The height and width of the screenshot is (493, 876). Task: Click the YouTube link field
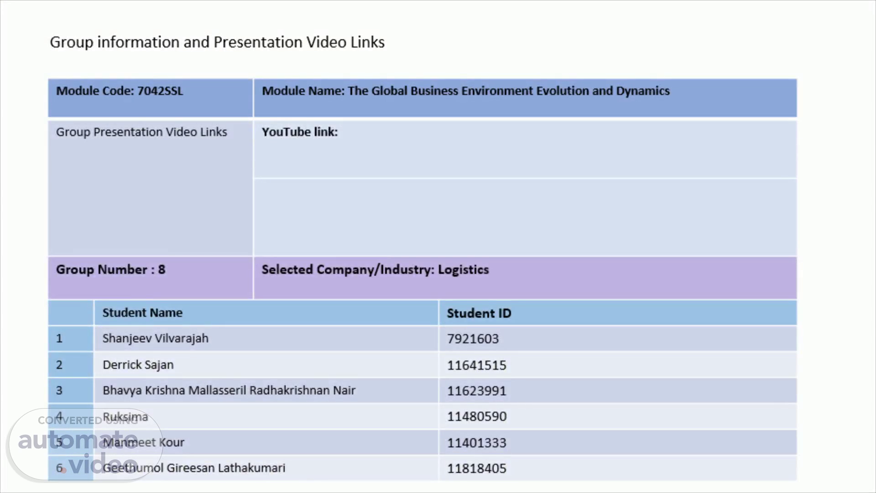(x=525, y=148)
